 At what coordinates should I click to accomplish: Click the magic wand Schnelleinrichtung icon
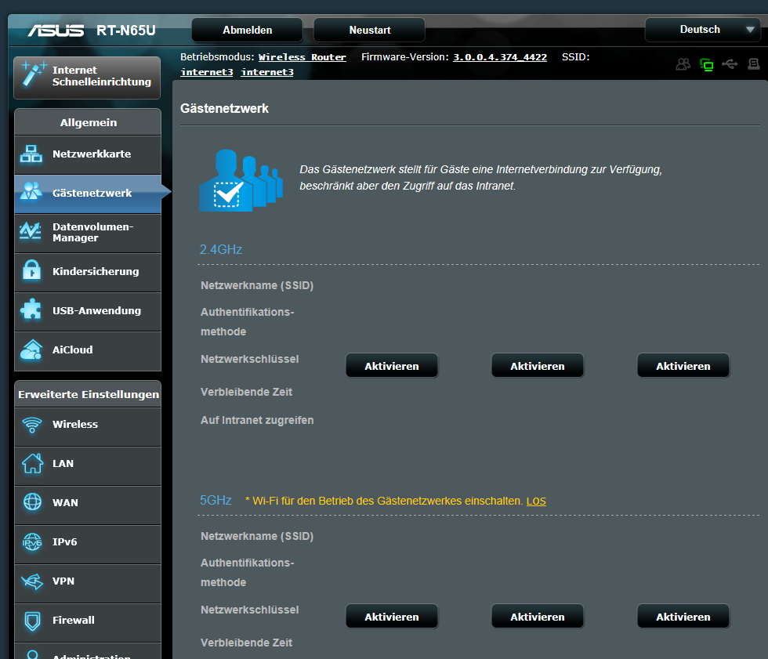[34, 75]
